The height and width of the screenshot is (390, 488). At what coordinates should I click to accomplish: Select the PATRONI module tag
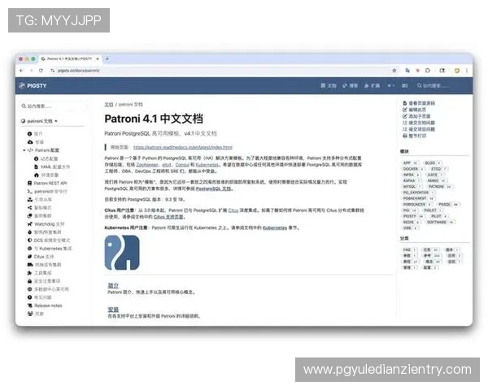tap(439, 187)
